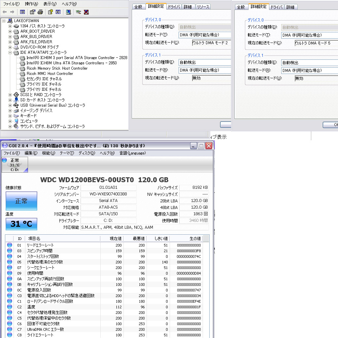
Task: Click the SD カード ホスト コントローラ icon
Action: pos(16,100)
